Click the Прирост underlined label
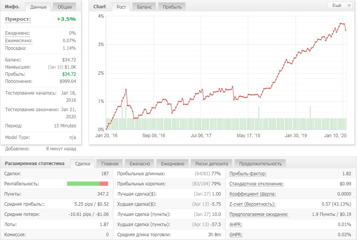Screen dimensions: 357x240 (x=18, y=19)
